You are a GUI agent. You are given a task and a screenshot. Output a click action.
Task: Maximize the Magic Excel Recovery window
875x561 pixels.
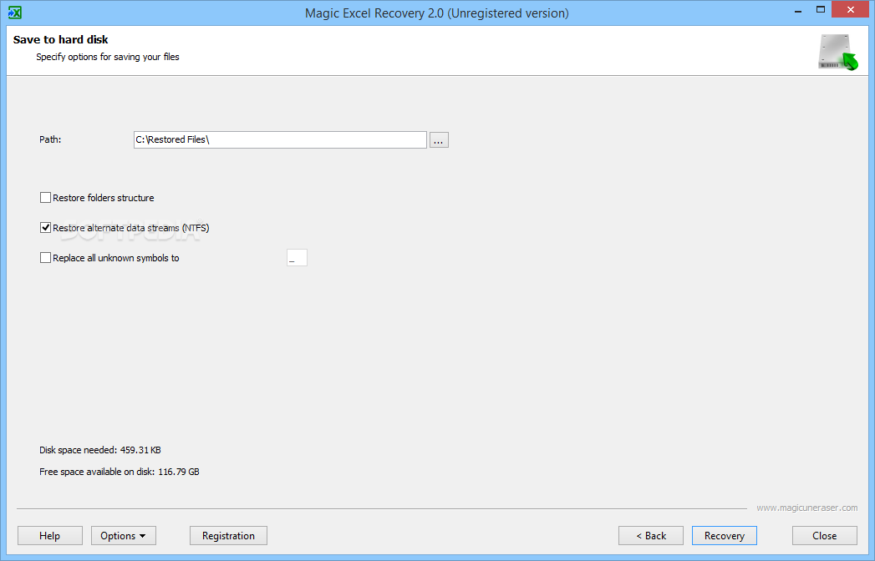tap(821, 9)
